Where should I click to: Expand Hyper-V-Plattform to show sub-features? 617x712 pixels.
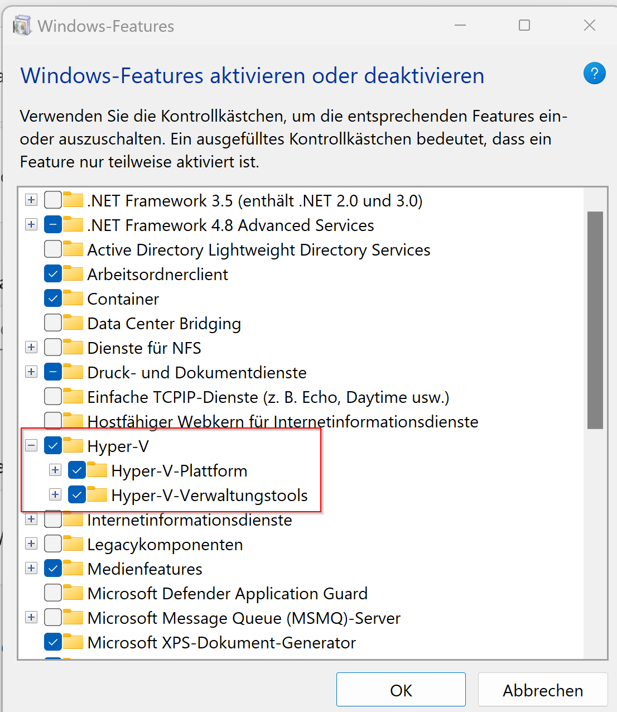[x=55, y=470]
